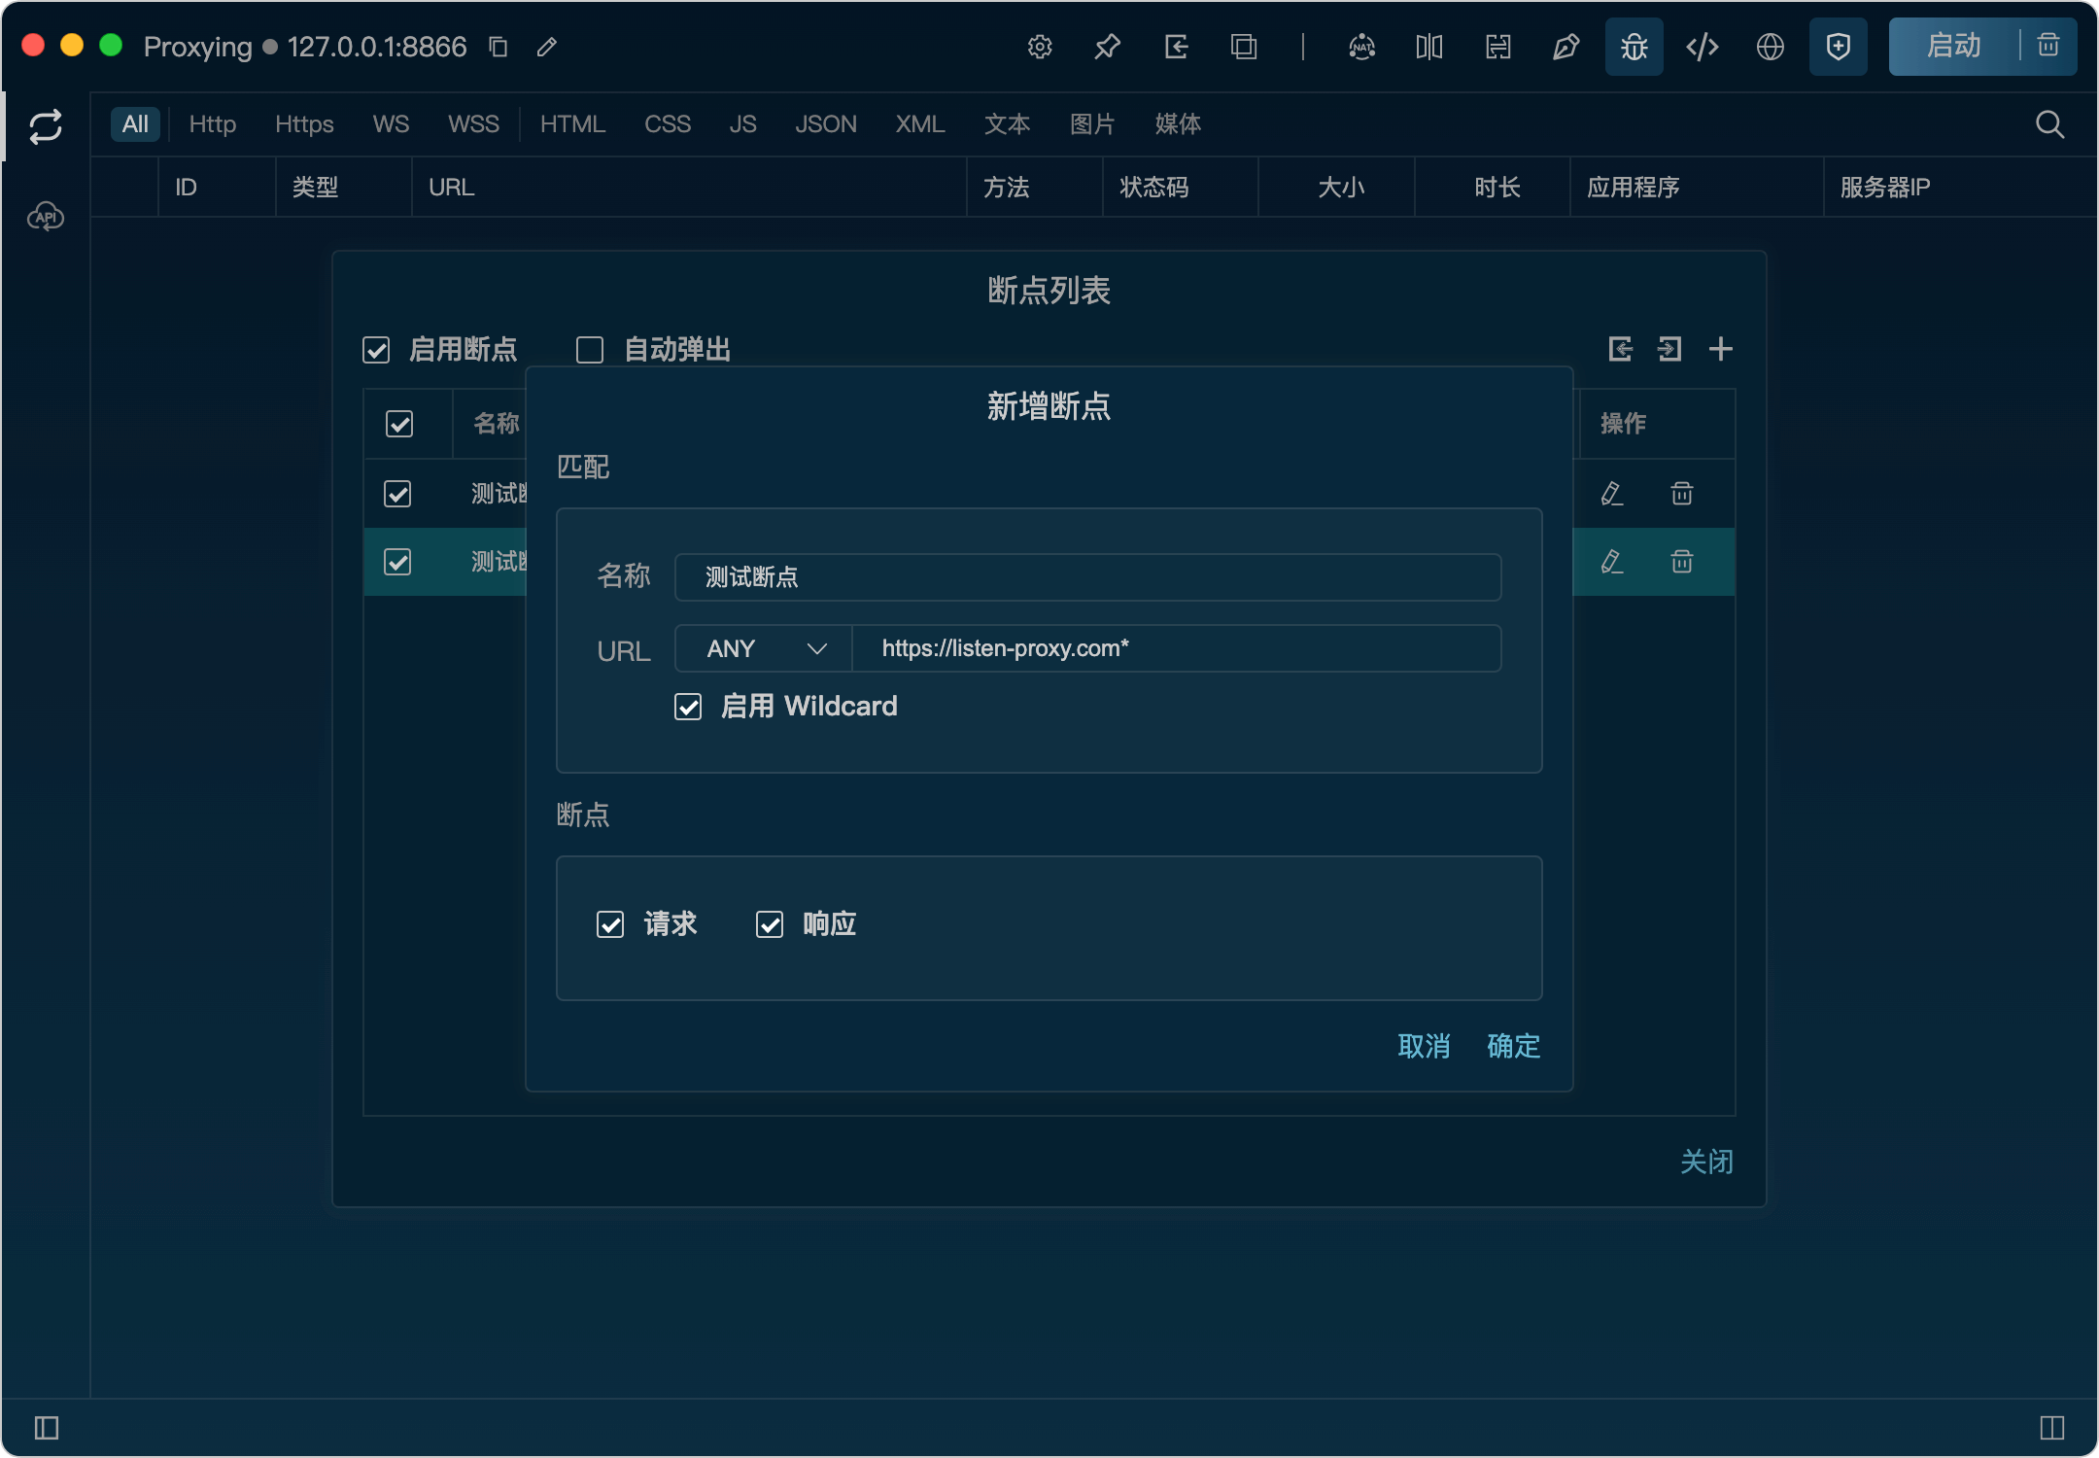
Task: Click the 名称 name input field
Action: (x=1087, y=577)
